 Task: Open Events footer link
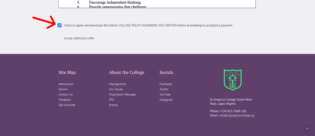113,105
